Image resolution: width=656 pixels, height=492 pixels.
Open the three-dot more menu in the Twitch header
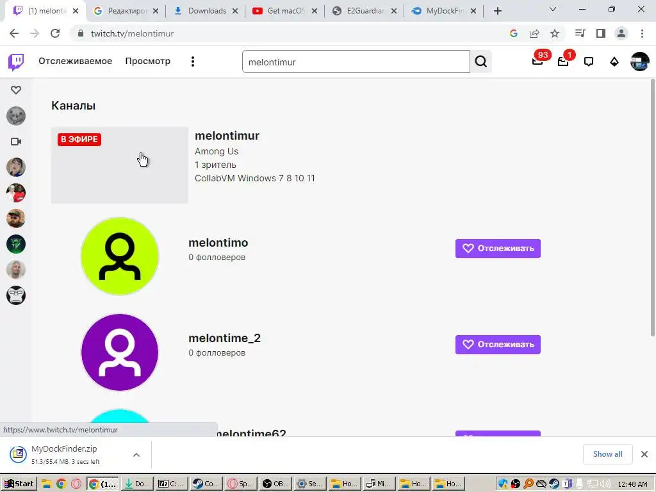pyautogui.click(x=192, y=61)
